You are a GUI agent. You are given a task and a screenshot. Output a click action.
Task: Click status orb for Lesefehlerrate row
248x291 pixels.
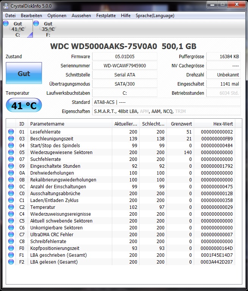(11, 132)
